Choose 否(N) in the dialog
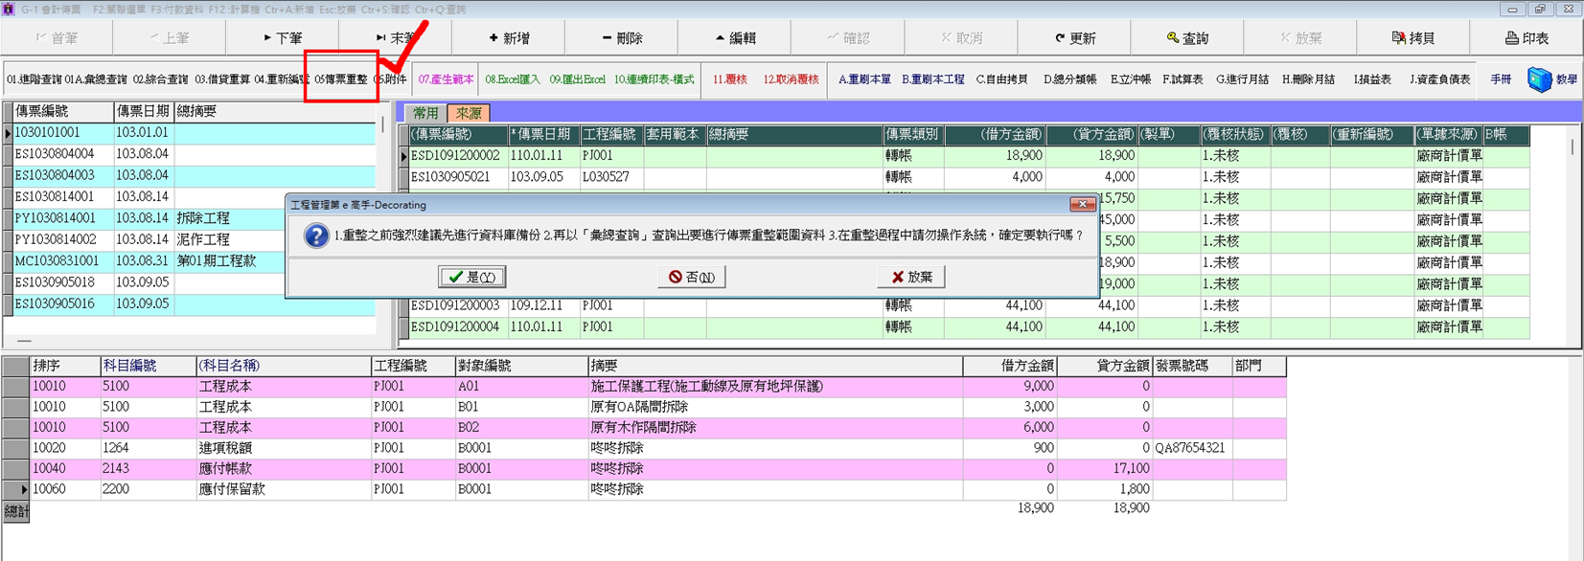The width and height of the screenshot is (1584, 561). click(692, 277)
